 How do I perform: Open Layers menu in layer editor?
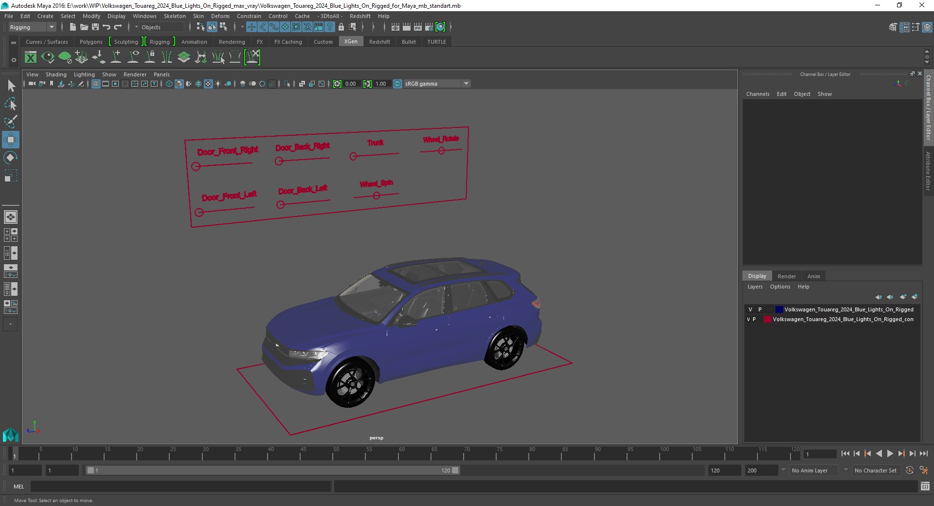click(755, 287)
